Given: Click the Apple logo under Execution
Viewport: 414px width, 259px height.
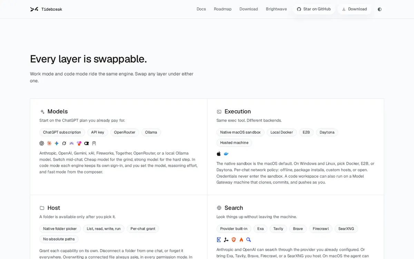Looking at the screenshot, I should click(219, 154).
